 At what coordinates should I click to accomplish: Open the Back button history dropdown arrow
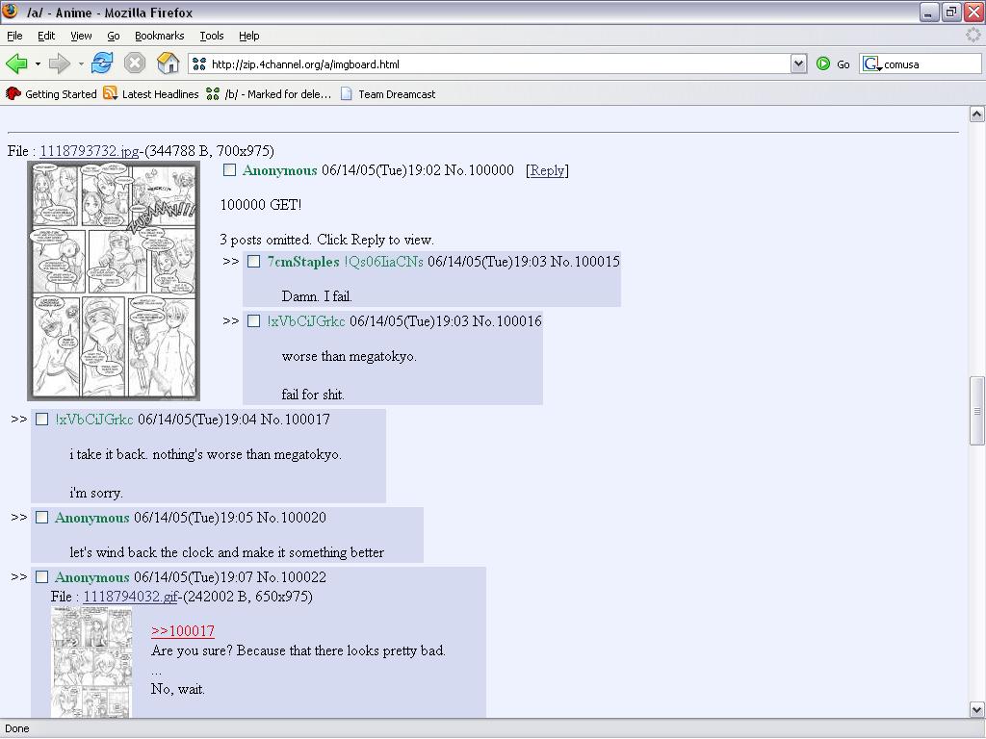[x=38, y=64]
